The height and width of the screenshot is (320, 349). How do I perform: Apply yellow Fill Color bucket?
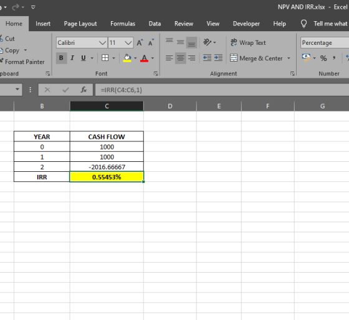coord(127,58)
